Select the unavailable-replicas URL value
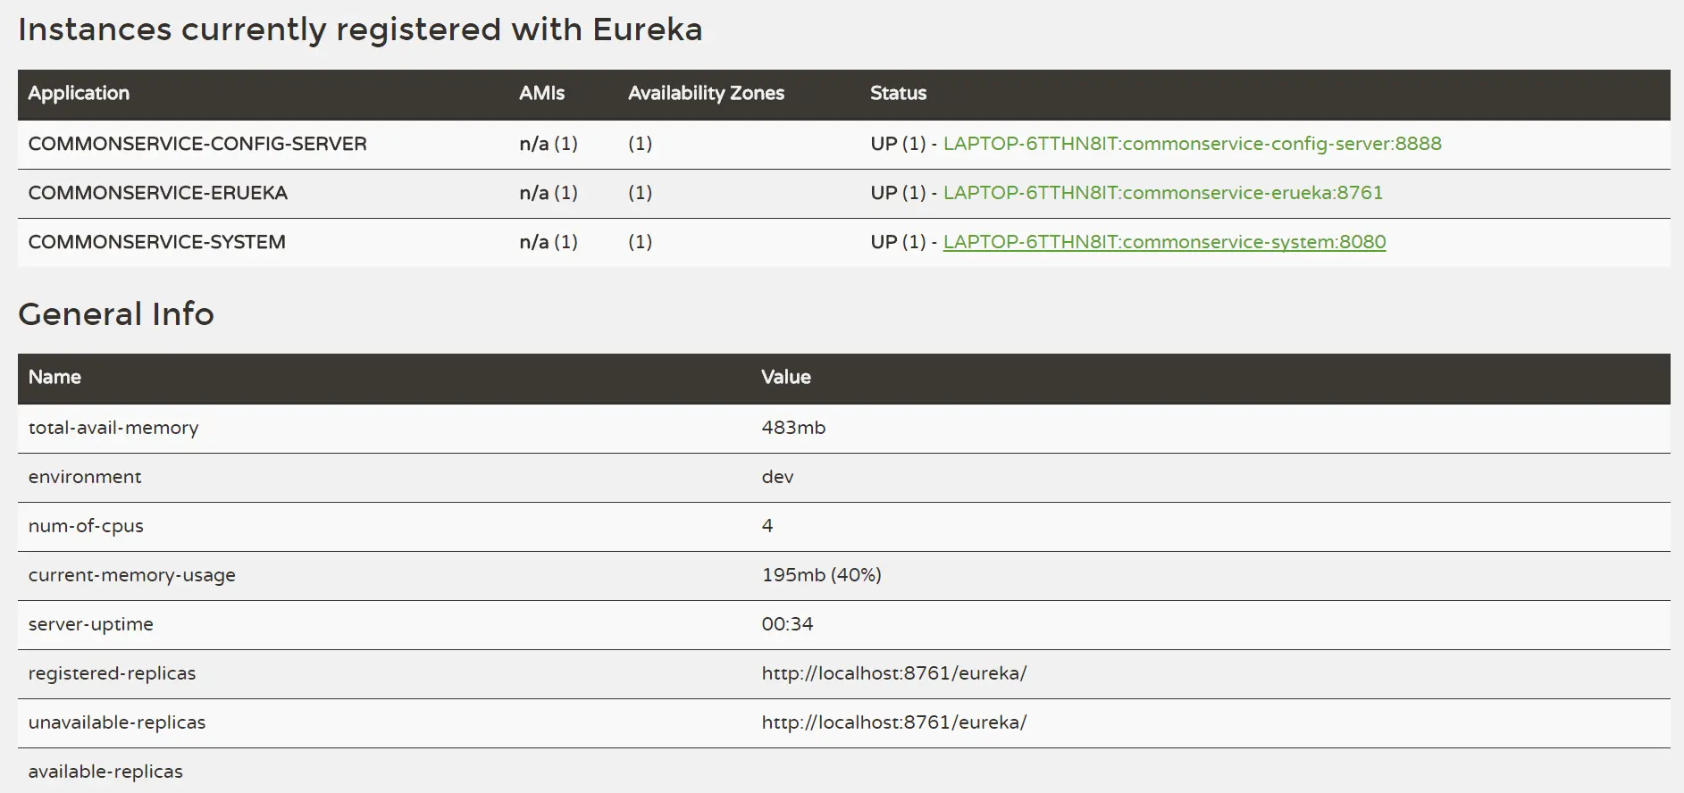This screenshot has width=1684, height=793. pyautogui.click(x=893, y=722)
